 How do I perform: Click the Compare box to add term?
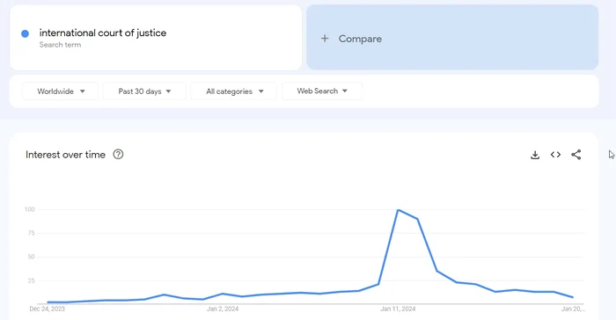pos(452,37)
